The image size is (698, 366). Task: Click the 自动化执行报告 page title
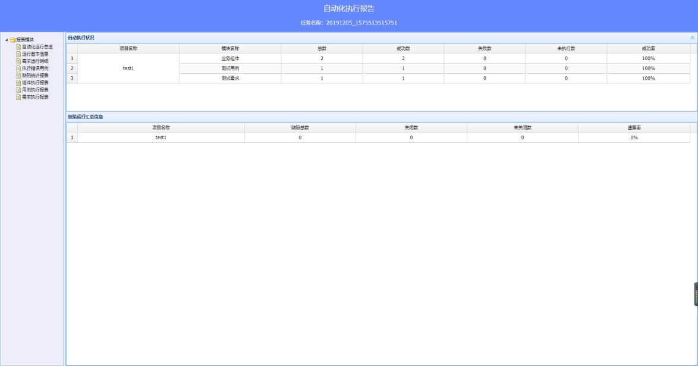click(349, 8)
